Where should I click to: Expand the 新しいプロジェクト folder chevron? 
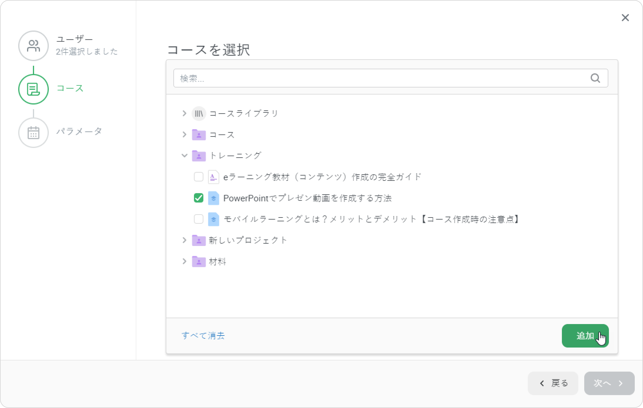[184, 240]
